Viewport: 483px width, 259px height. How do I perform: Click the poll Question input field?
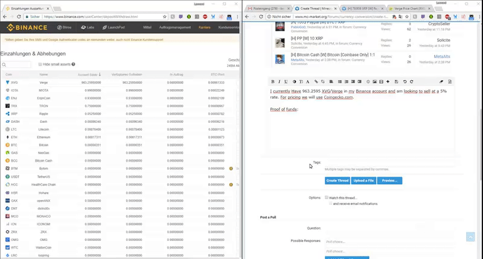[x=389, y=228]
